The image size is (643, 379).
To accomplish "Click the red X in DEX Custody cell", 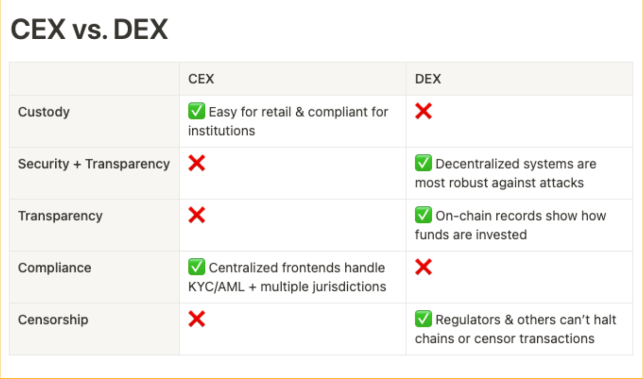I will [x=423, y=112].
